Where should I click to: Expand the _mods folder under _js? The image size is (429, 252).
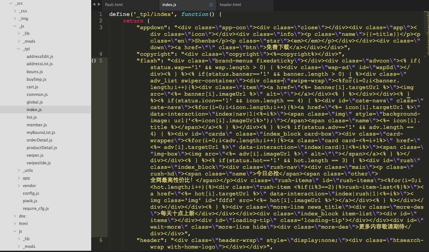(x=19, y=41)
